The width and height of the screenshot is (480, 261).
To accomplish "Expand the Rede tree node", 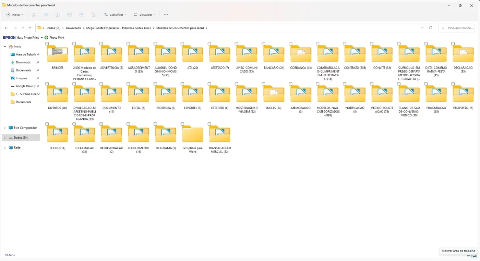I will [5, 147].
